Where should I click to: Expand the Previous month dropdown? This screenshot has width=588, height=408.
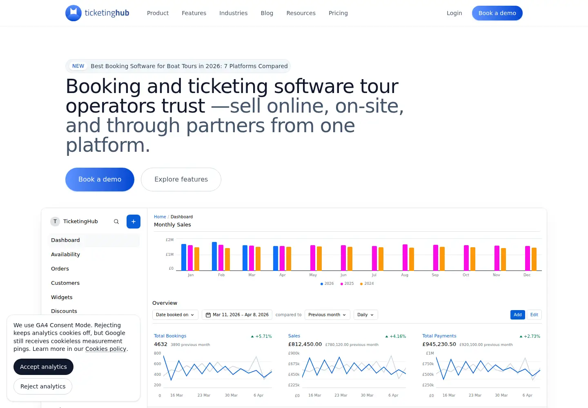tap(327, 315)
